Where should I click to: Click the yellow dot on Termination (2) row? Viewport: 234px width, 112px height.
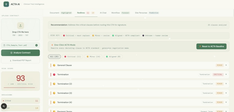[x=54, y=84]
